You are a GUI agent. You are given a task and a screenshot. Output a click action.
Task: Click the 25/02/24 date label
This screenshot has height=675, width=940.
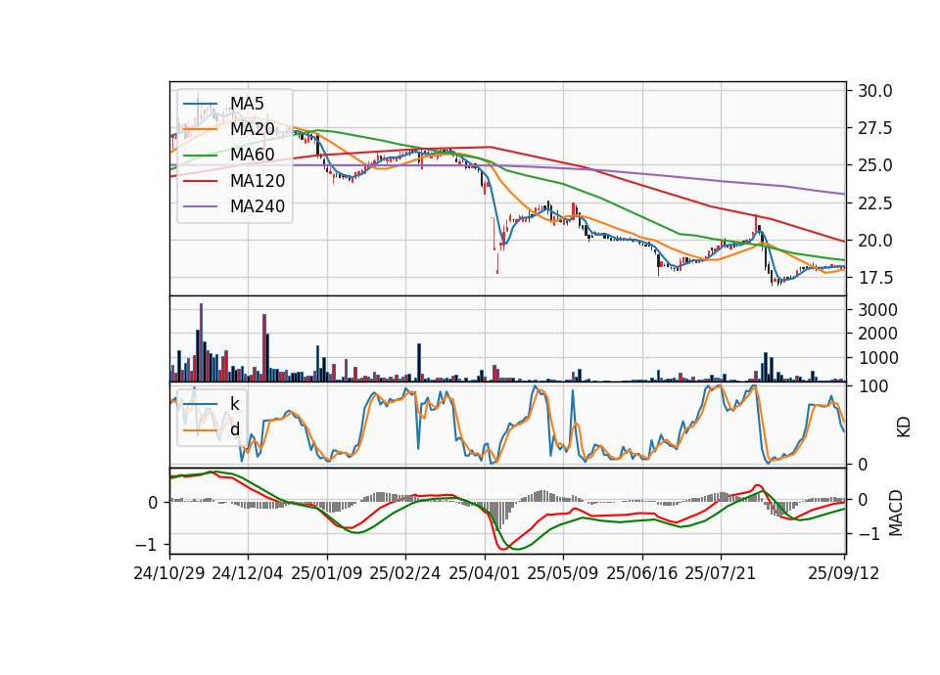tap(405, 573)
